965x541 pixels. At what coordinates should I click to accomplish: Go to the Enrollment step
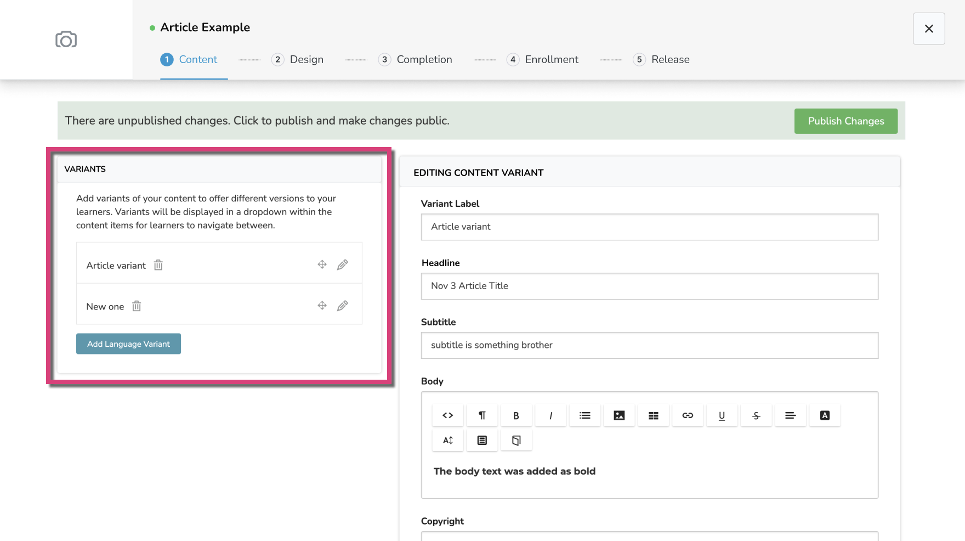tap(543, 59)
